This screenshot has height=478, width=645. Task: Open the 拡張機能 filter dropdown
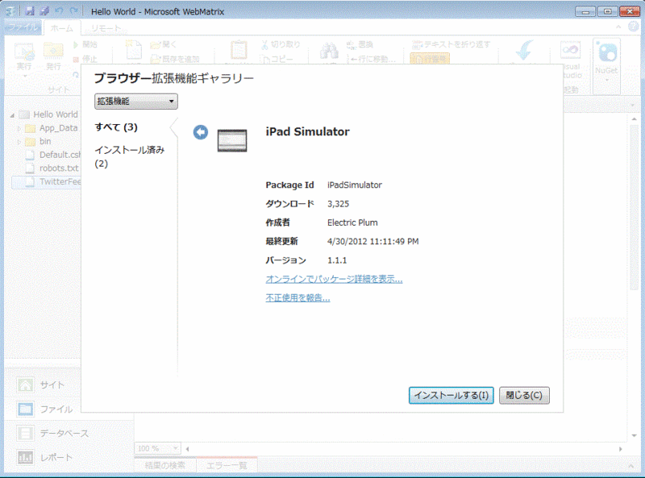point(135,101)
